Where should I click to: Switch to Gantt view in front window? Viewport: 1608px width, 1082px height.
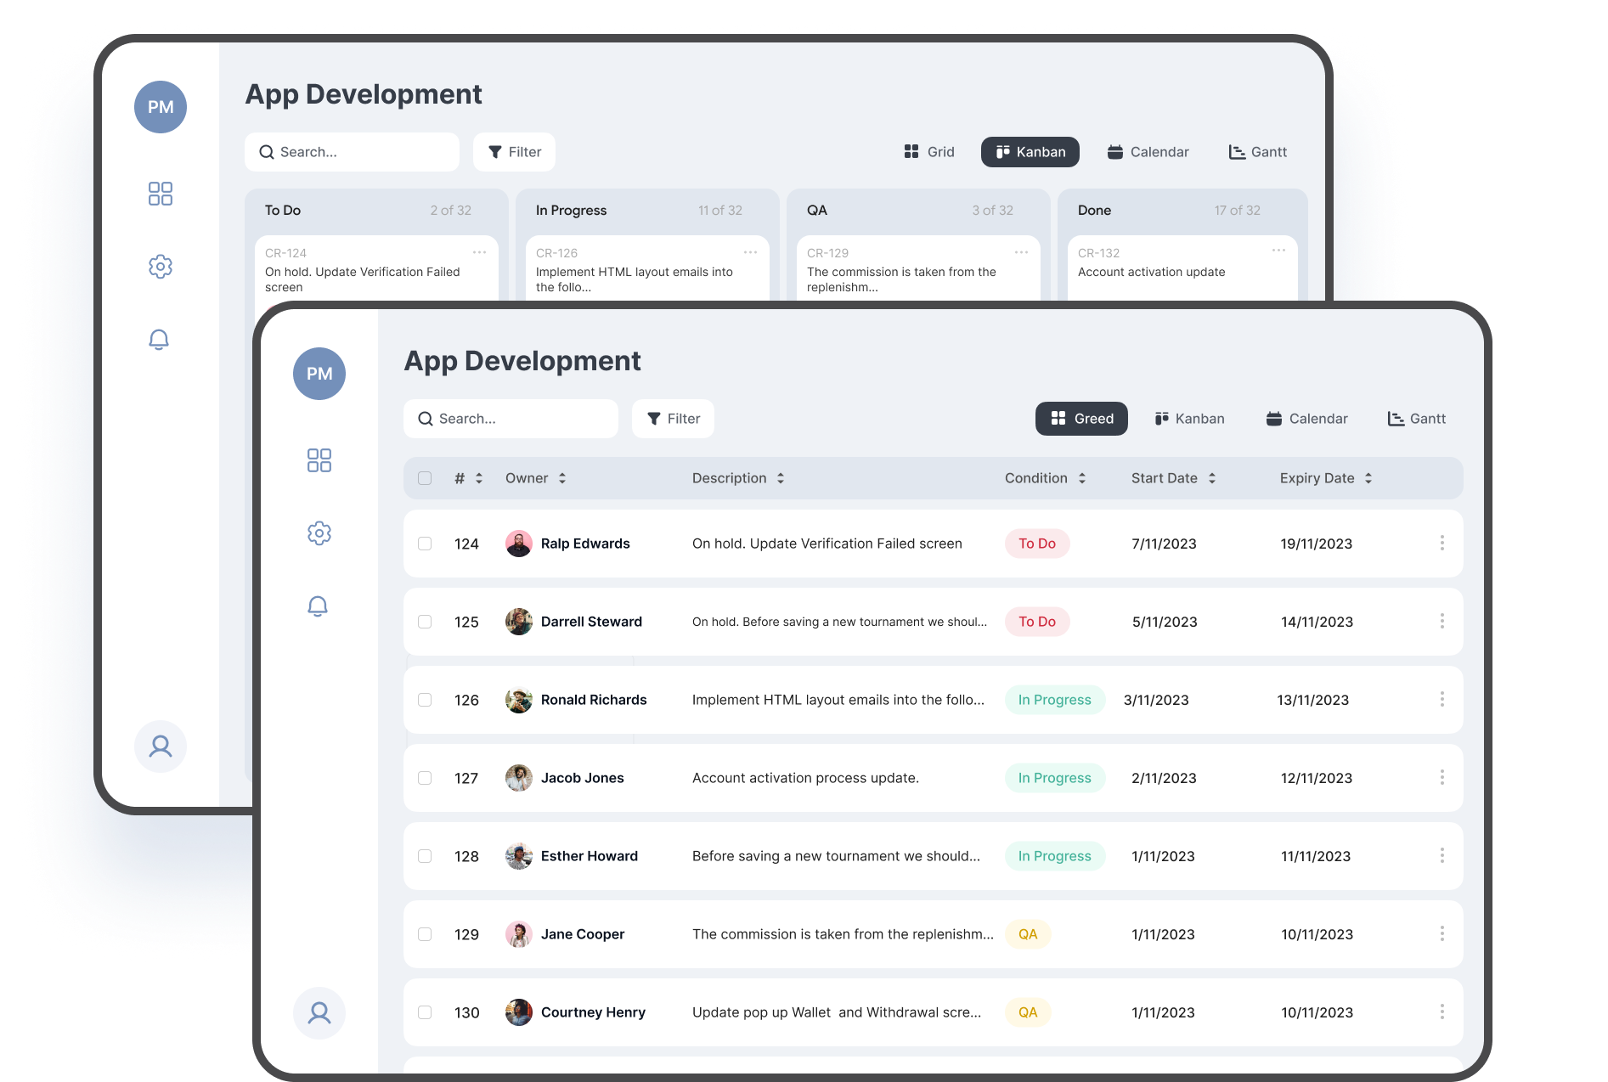1417,419
